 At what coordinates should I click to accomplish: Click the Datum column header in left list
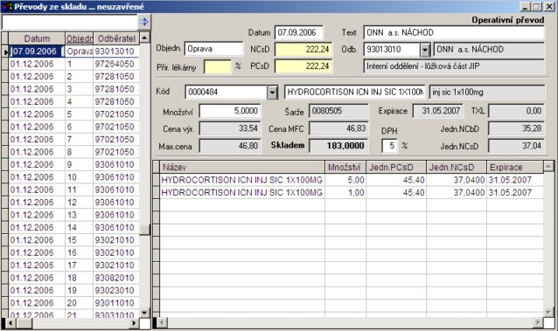(x=37, y=38)
